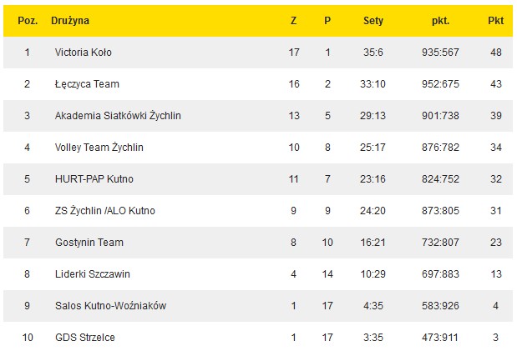This screenshot has height=351, width=517.
Task: Click the lowercase pkt. column header
Action: coord(441,20)
